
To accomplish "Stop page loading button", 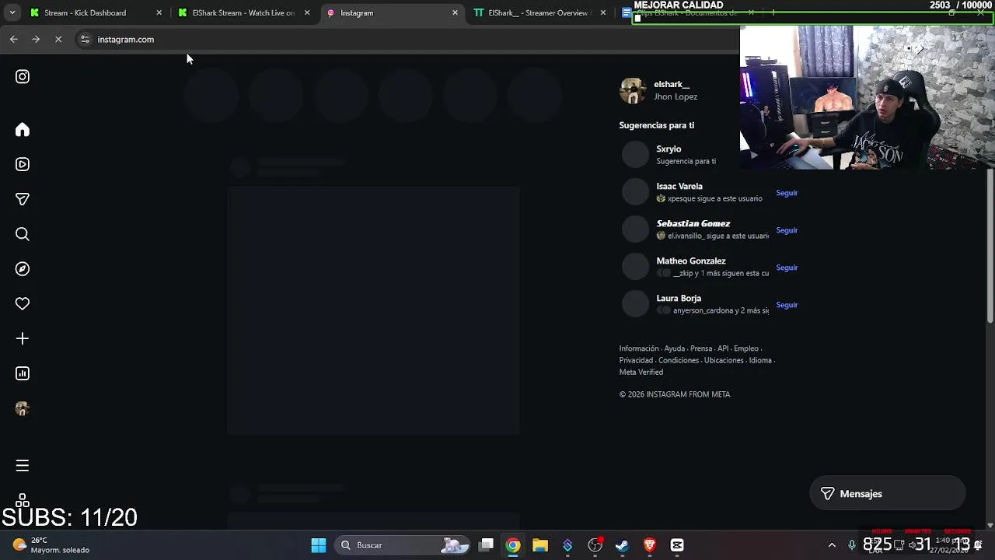I will (x=58, y=39).
